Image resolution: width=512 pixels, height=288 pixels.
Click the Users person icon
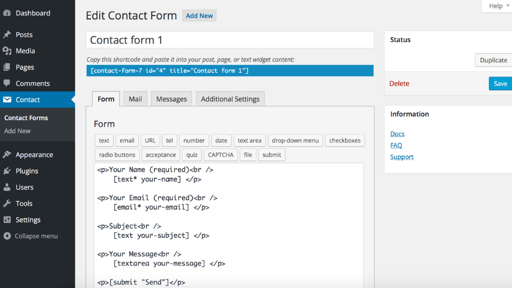click(7, 187)
